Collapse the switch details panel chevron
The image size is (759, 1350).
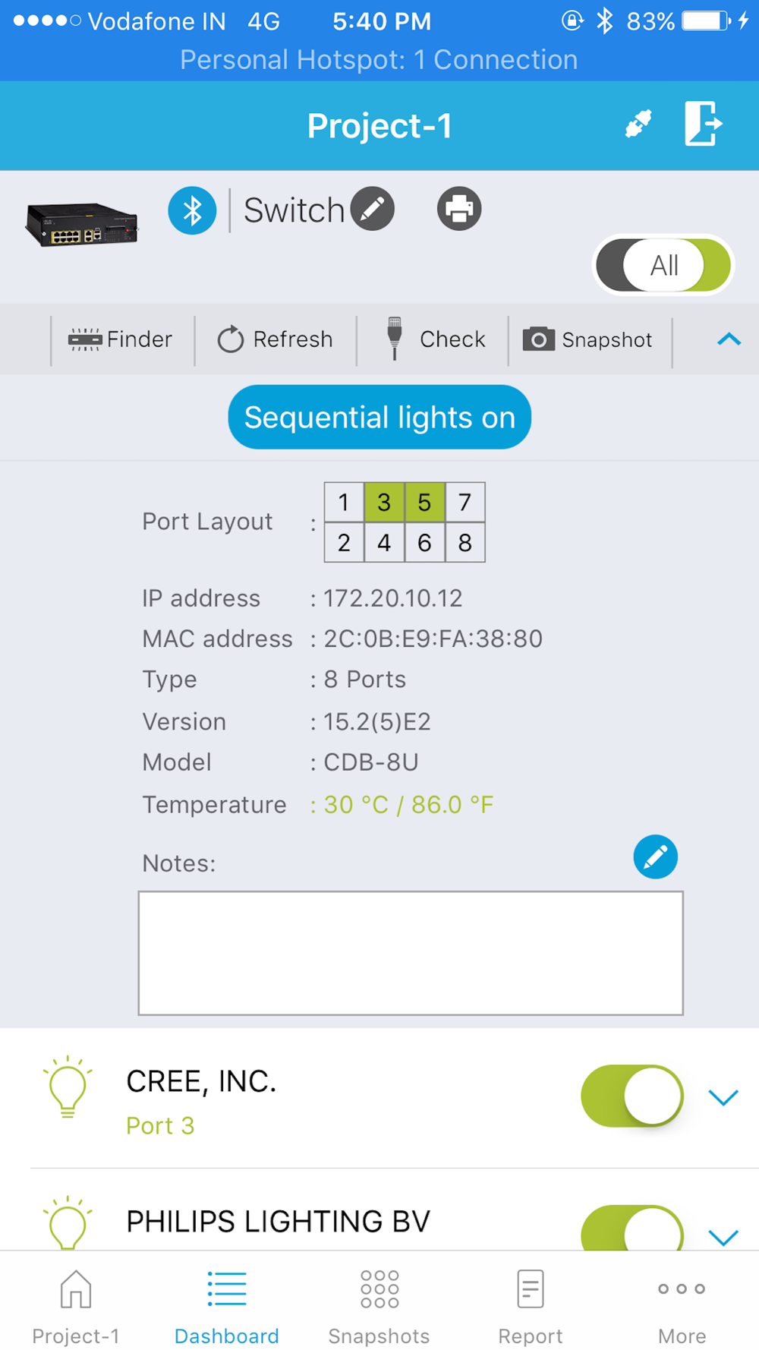tap(729, 339)
